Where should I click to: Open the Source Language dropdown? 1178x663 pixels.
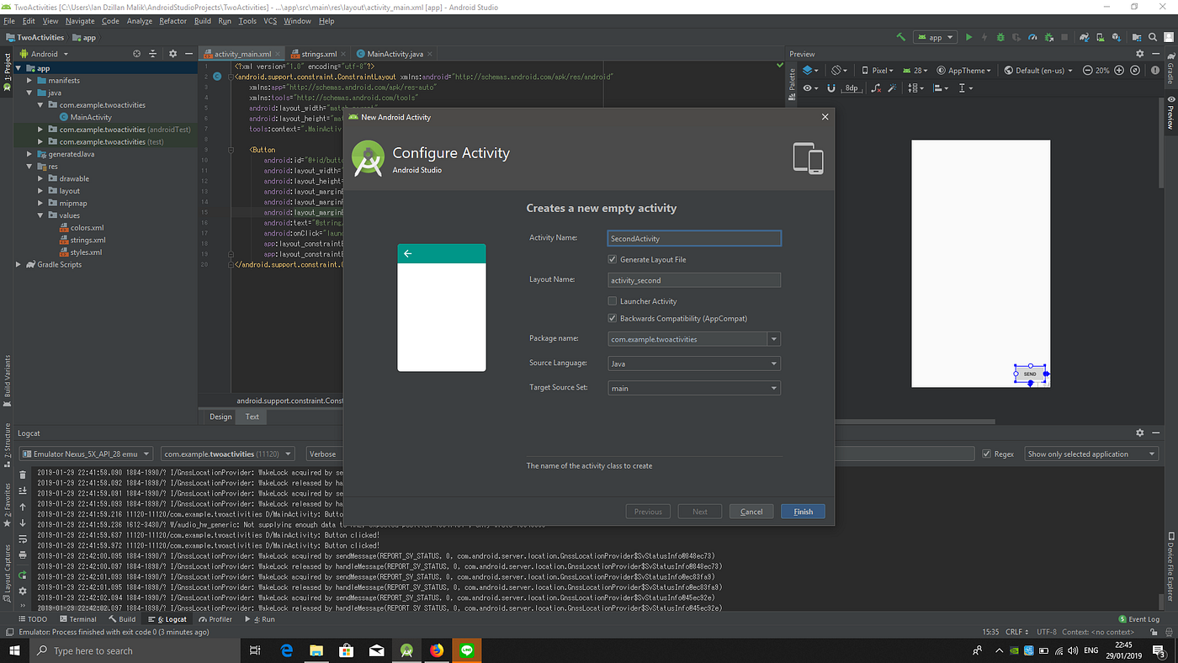(772, 363)
